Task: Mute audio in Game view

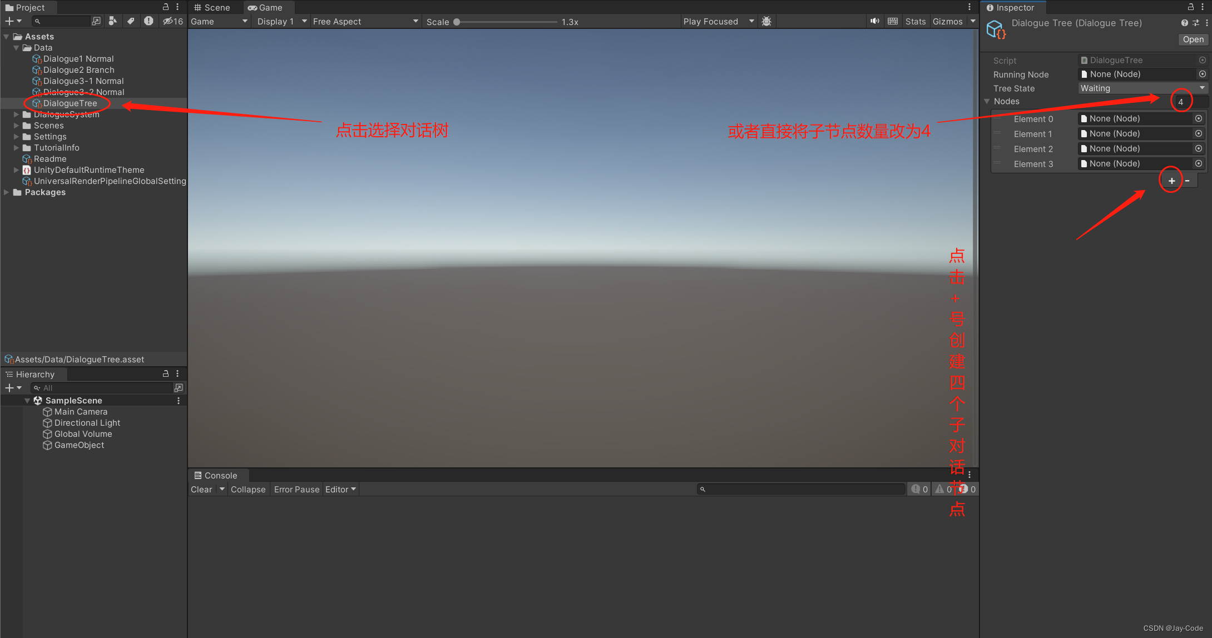Action: 875,21
